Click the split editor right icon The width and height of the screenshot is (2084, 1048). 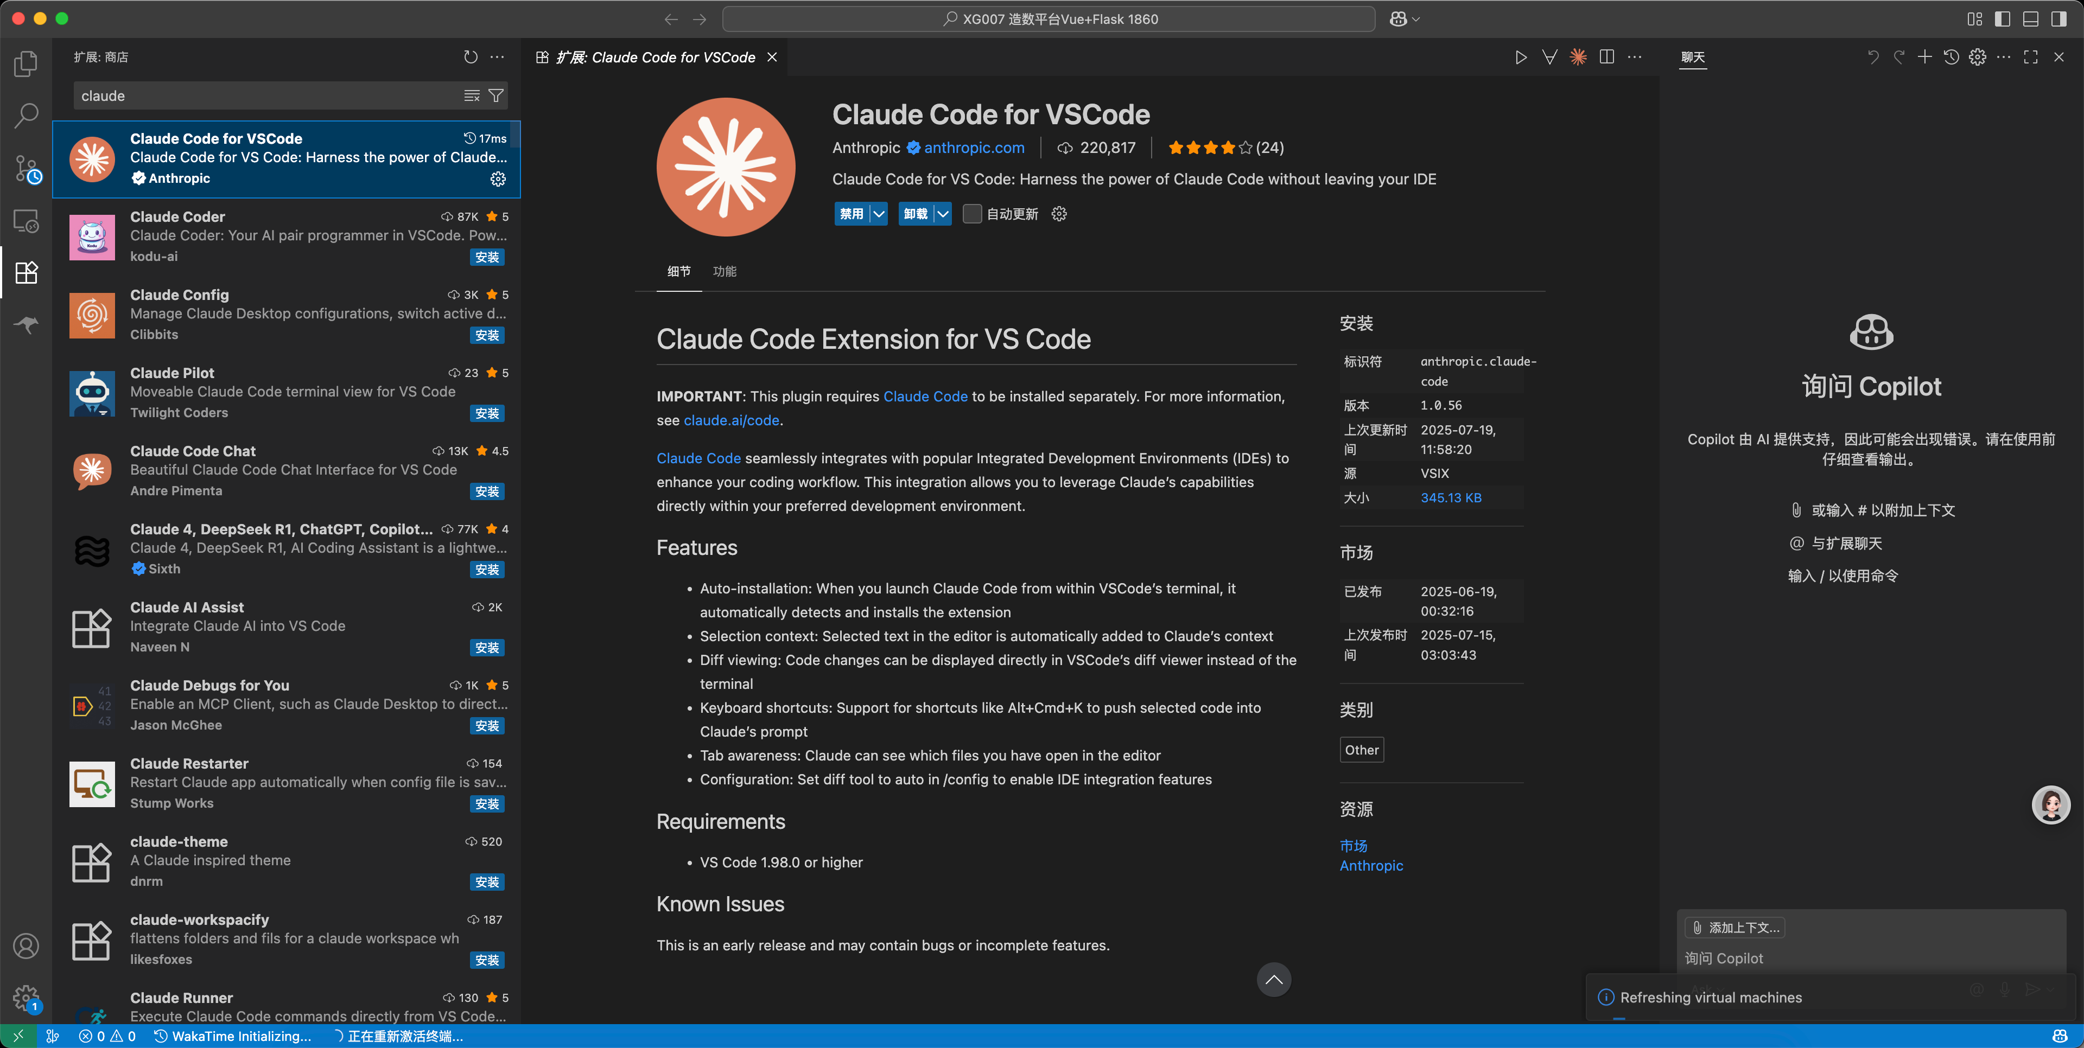coord(1606,56)
